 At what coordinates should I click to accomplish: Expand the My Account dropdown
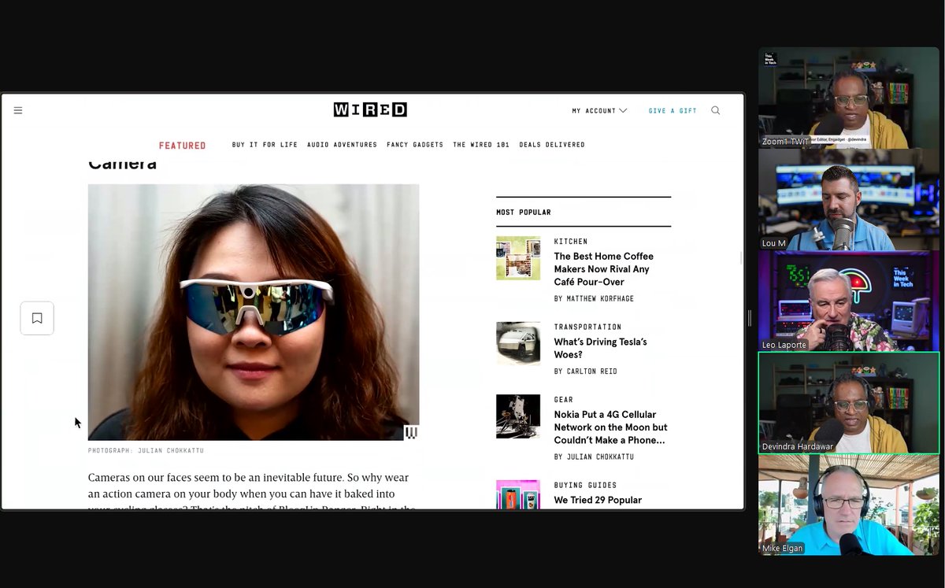pyautogui.click(x=599, y=111)
